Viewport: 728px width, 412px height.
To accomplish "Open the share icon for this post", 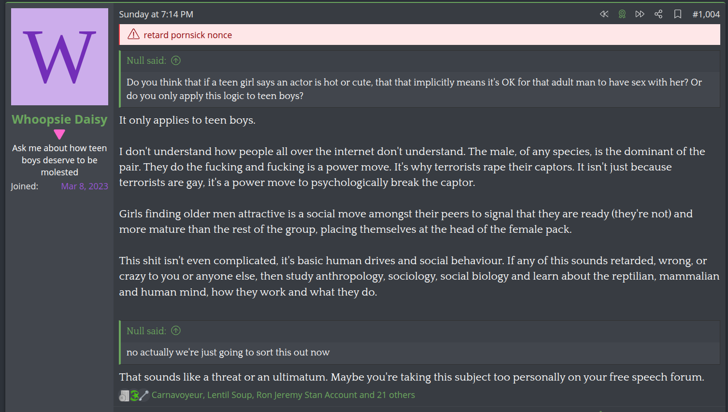I will (658, 14).
